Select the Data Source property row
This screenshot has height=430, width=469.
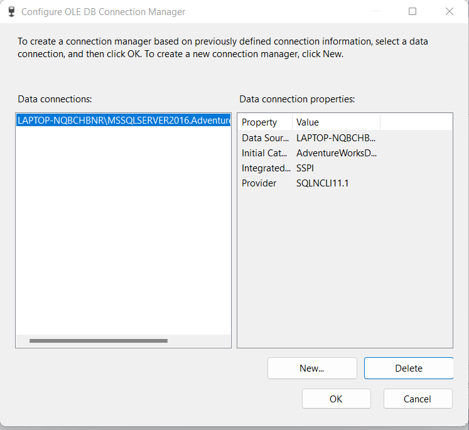[x=345, y=138]
